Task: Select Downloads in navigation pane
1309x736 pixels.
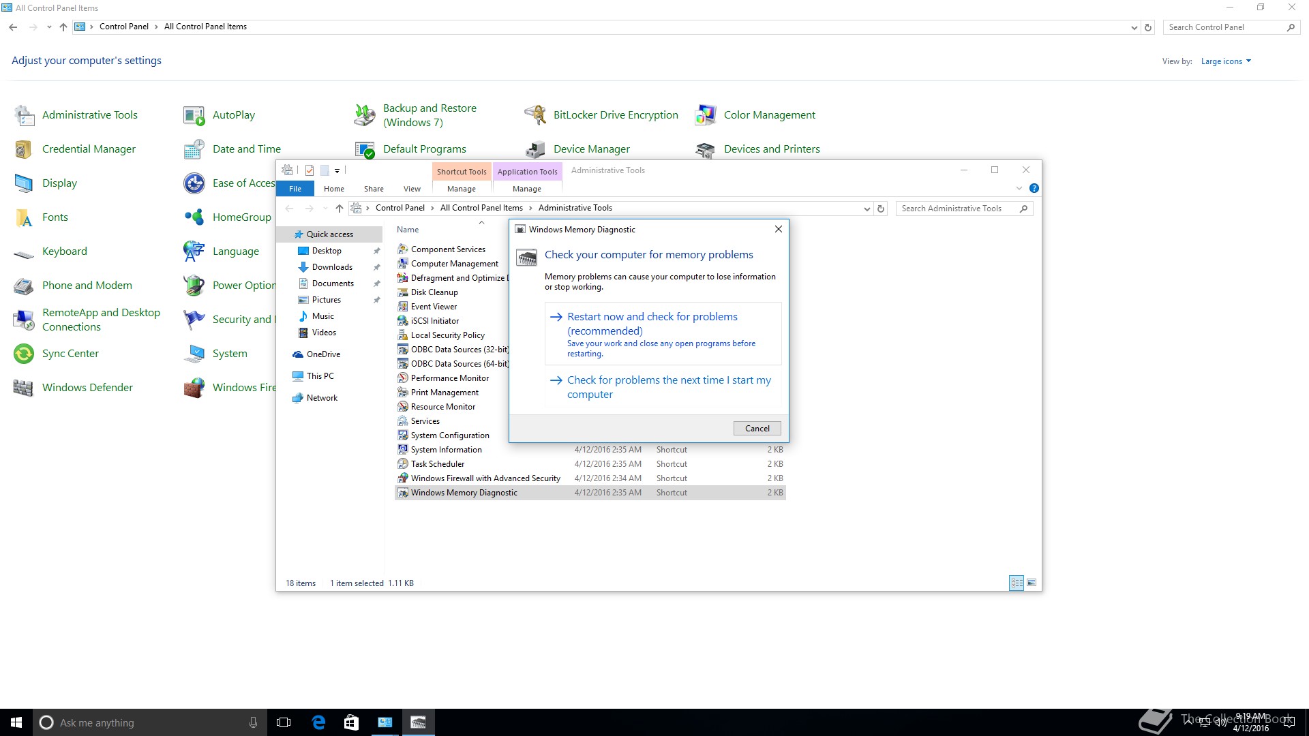Action: click(x=332, y=267)
